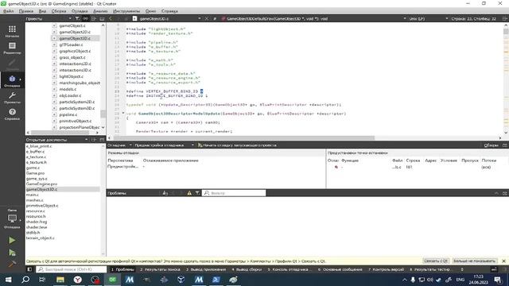Click the filter tree icon in Projects panel
The image size is (509, 286).
click(77, 18)
